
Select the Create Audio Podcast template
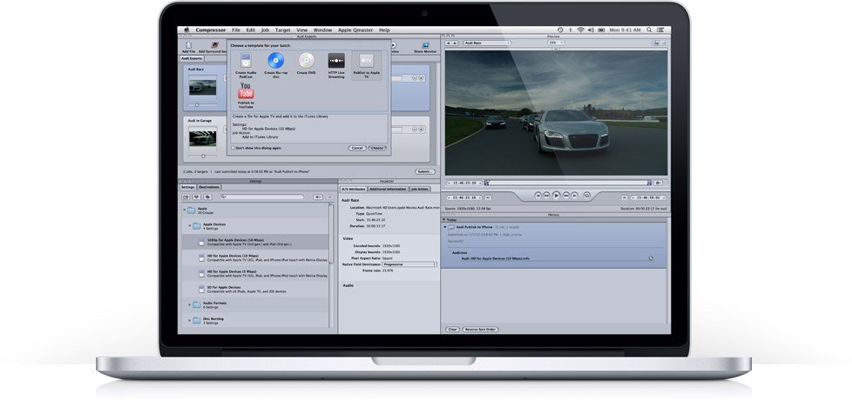click(x=246, y=66)
